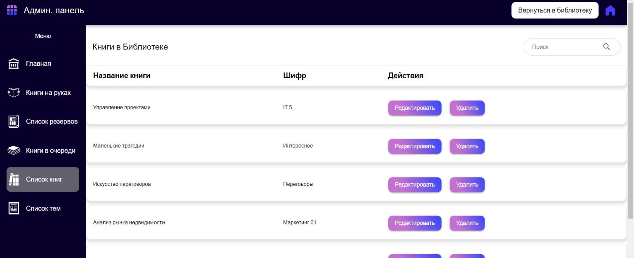Image resolution: width=634 pixels, height=258 pixels.
Task: Open Список резервов in sidebar
Action: pyautogui.click(x=52, y=121)
